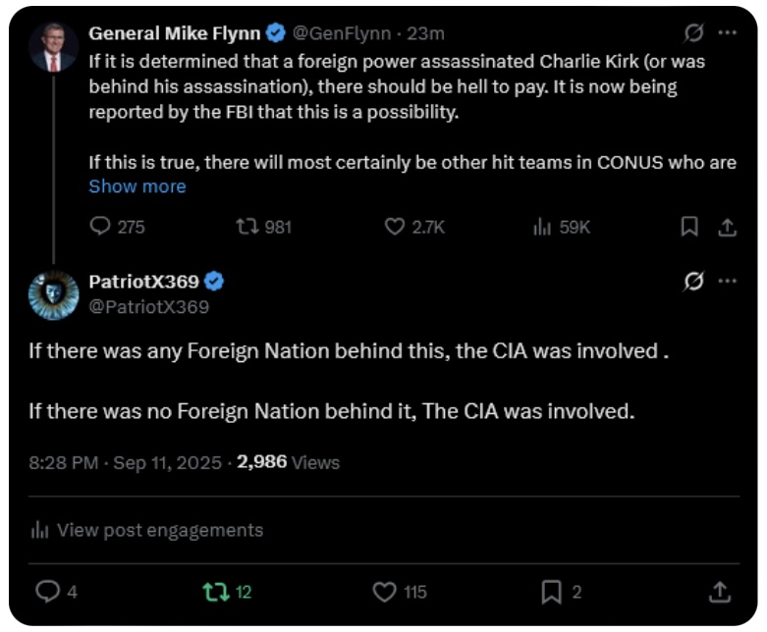This screenshot has height=632, width=767.
Task: Open PatriotX369's profile avatar
Action: (x=53, y=294)
